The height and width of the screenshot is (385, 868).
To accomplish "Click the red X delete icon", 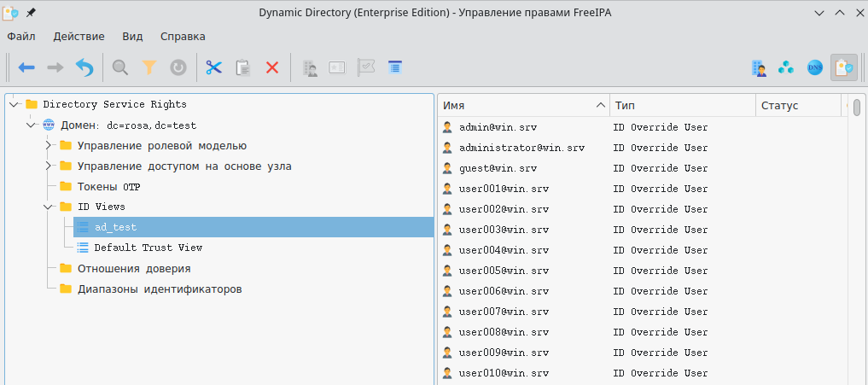I will [x=272, y=67].
